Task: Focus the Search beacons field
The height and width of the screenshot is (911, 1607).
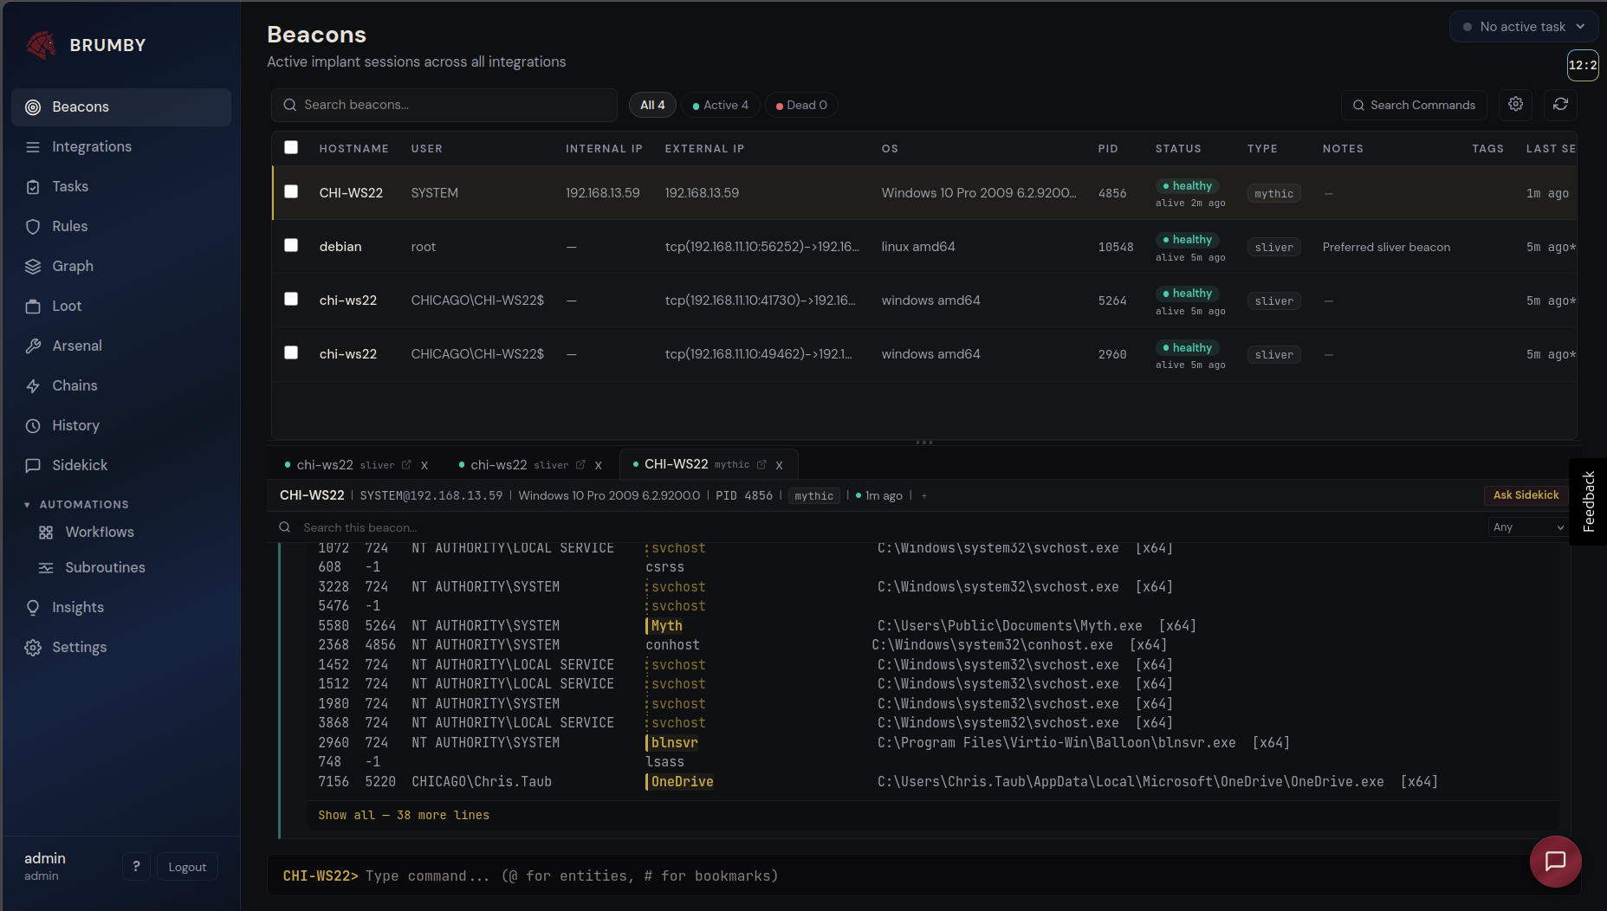Action: tap(444, 105)
